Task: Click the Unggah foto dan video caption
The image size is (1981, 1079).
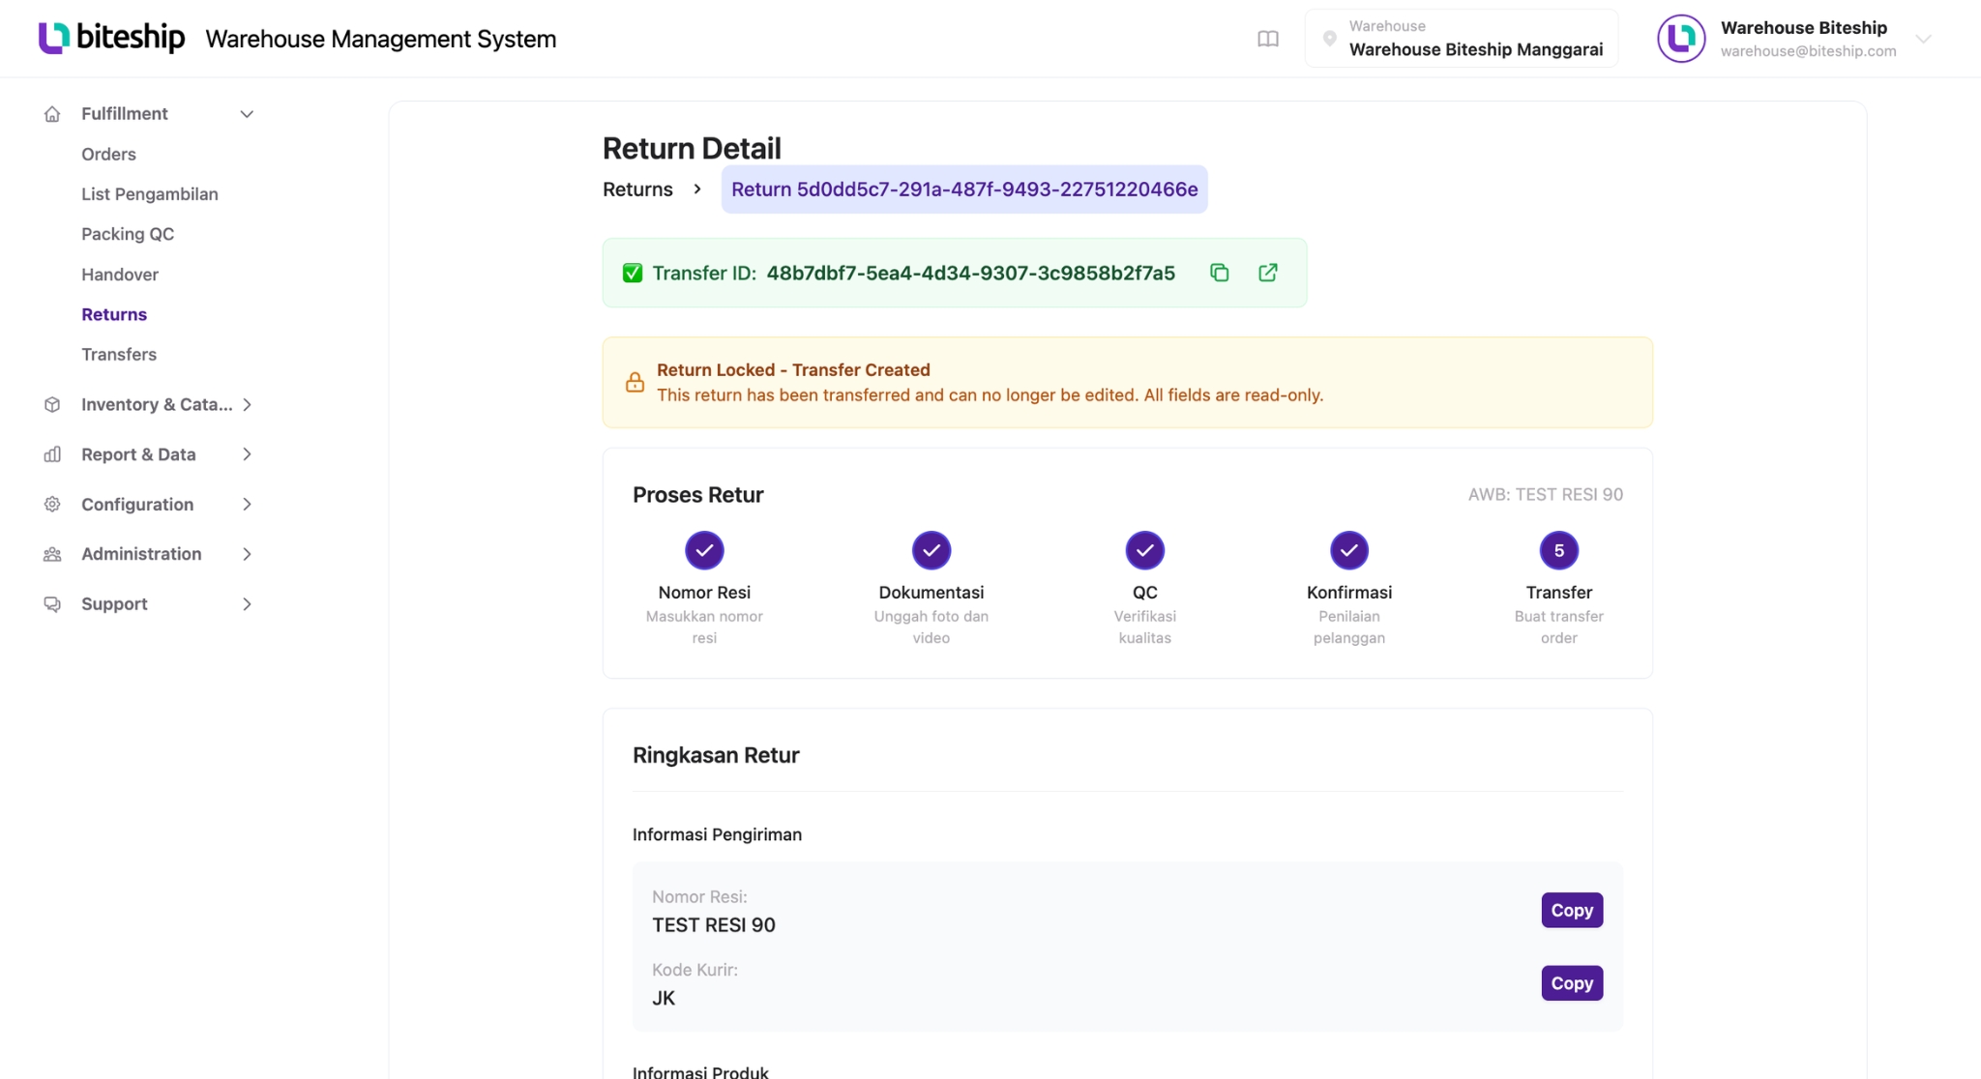Action: tap(931, 627)
